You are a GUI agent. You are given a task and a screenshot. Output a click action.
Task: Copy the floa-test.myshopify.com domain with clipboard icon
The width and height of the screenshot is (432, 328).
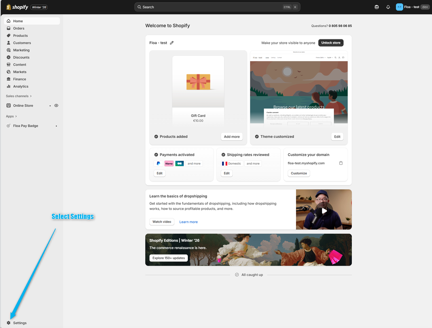pos(341,163)
